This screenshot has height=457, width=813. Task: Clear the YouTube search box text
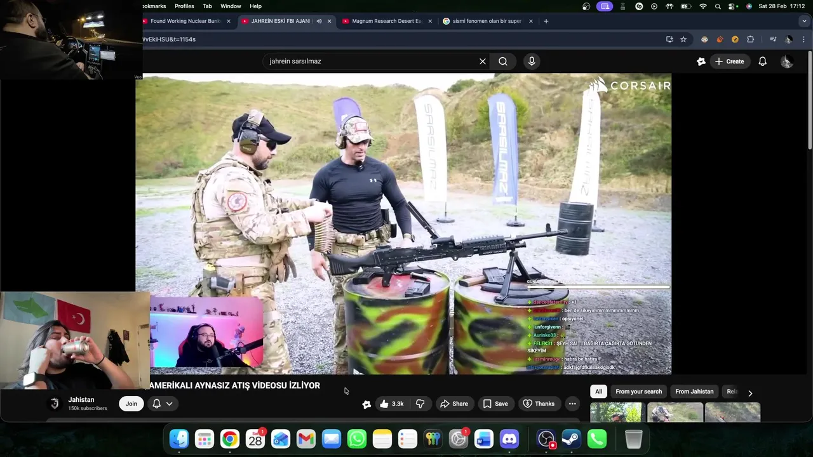483,62
